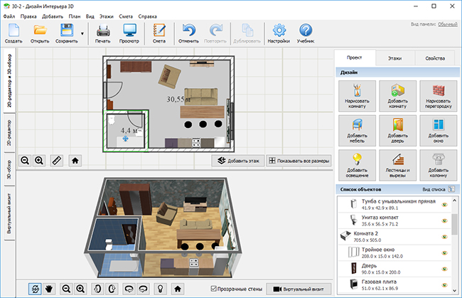Reset 2D plan view with home icon
The image size is (462, 298).
[x=75, y=161]
